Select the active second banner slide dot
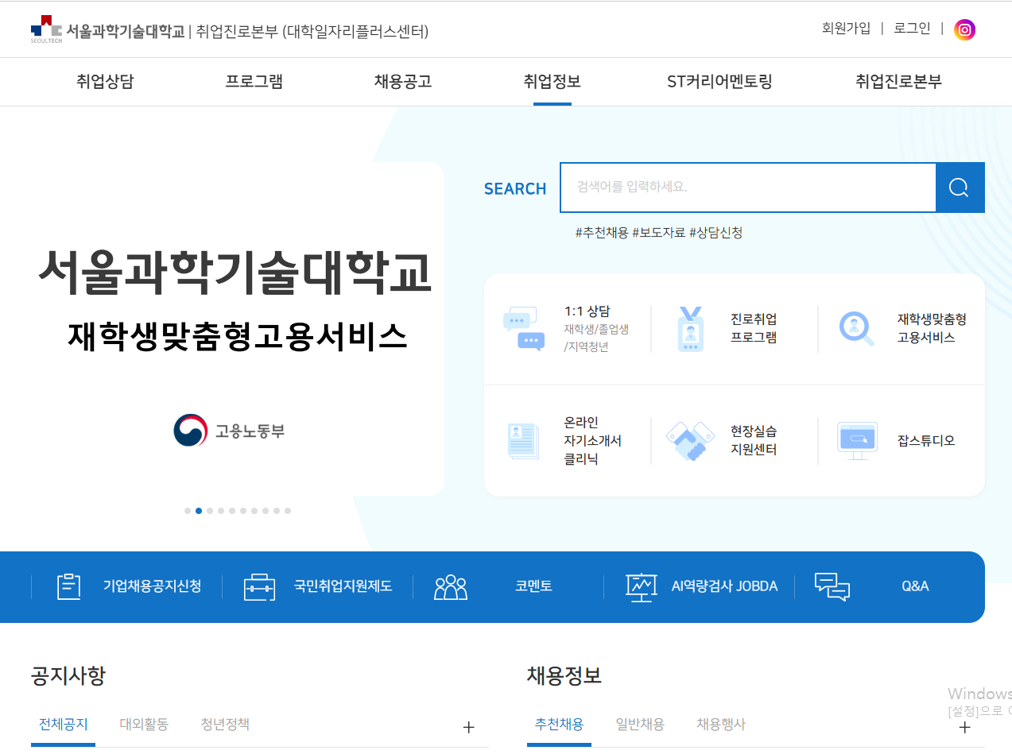This screenshot has height=754, width=1012. 199,511
